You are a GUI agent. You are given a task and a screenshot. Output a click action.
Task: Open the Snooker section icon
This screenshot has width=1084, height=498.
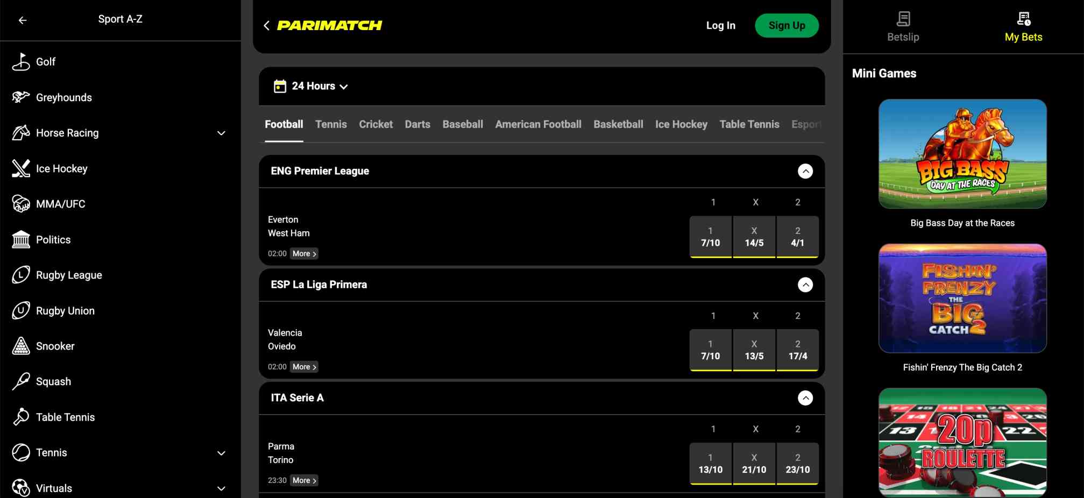20,346
